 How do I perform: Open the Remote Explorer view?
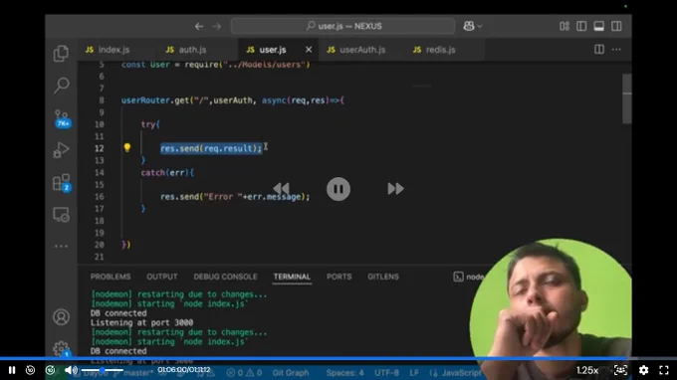coord(61,214)
